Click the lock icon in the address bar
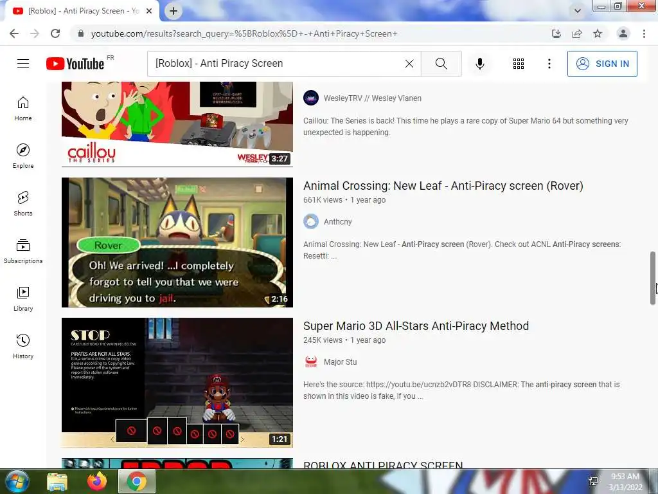 (x=81, y=33)
